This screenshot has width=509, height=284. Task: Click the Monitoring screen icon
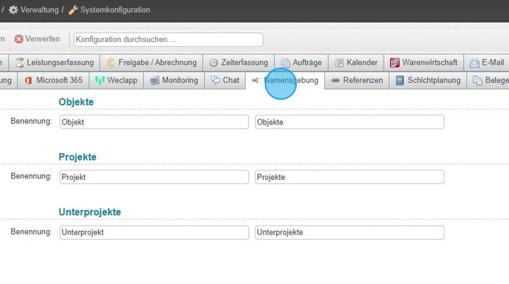(154, 80)
